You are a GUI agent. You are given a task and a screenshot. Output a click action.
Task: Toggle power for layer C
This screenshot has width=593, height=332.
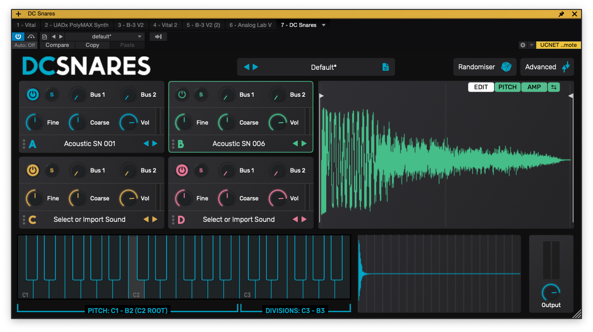click(x=32, y=170)
